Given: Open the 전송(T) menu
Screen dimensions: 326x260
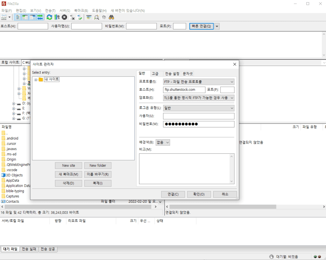Looking at the screenshot, I should click(50, 11).
